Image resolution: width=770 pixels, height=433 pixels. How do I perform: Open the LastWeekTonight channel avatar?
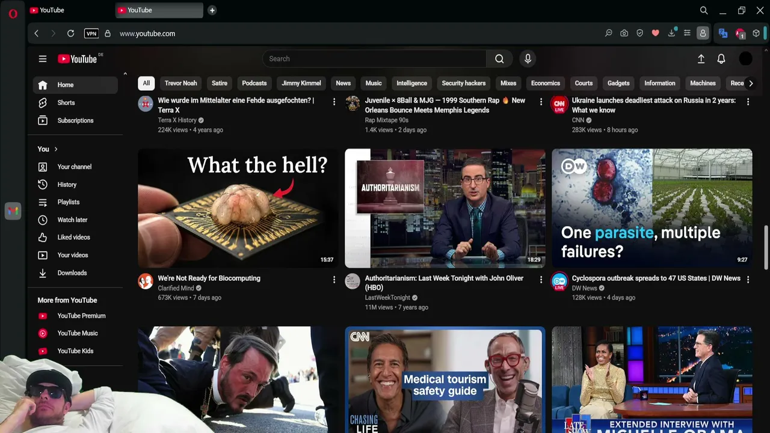click(x=353, y=281)
